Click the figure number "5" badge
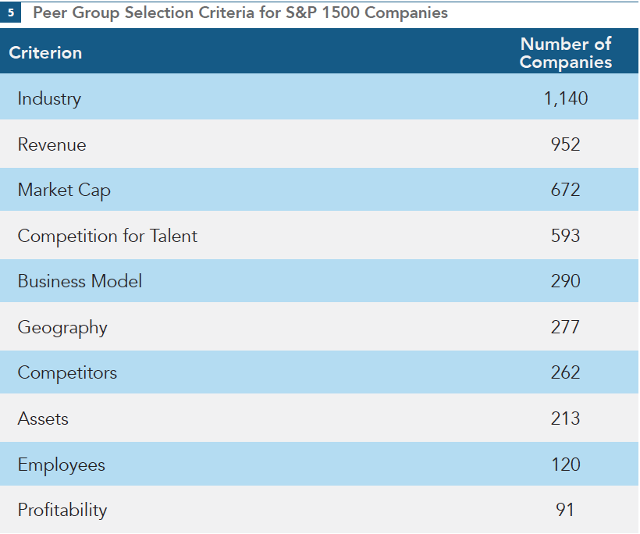640x534 pixels. pos(11,12)
